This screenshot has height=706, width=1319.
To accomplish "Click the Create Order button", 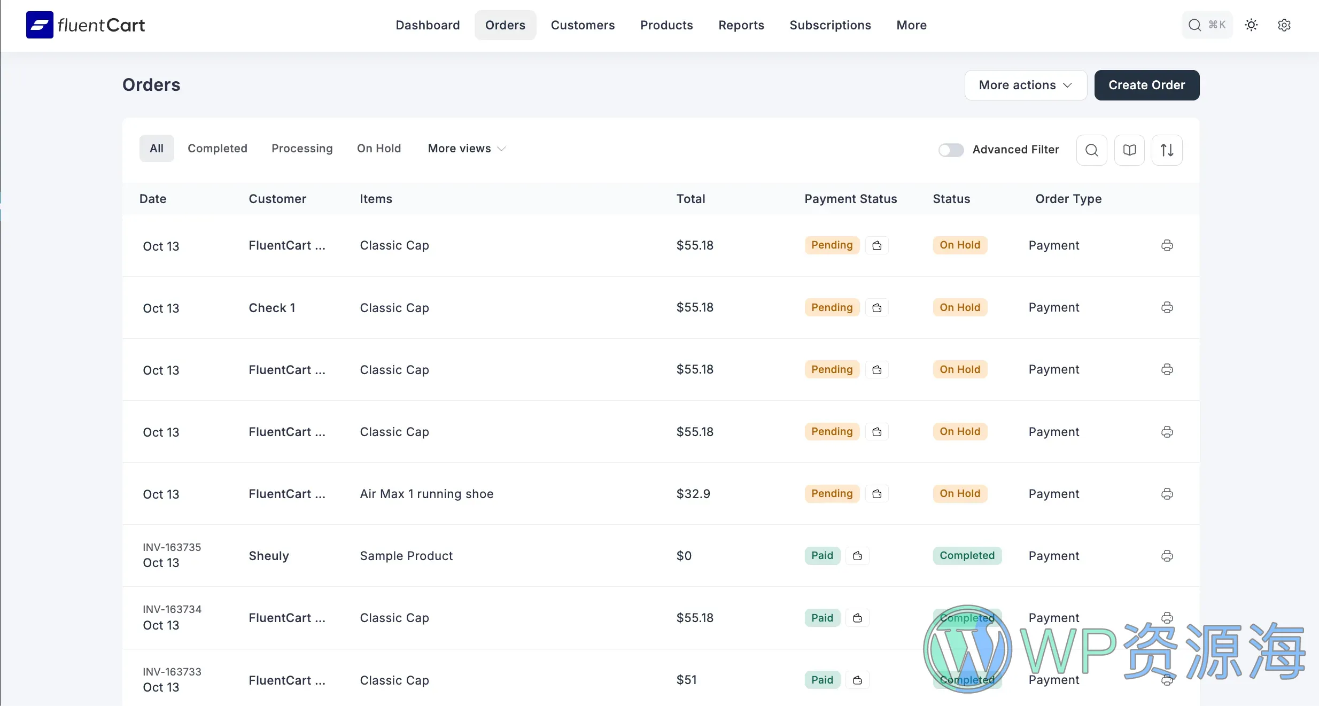I will [1146, 85].
